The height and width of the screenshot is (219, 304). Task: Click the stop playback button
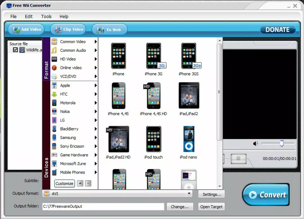(x=239, y=159)
